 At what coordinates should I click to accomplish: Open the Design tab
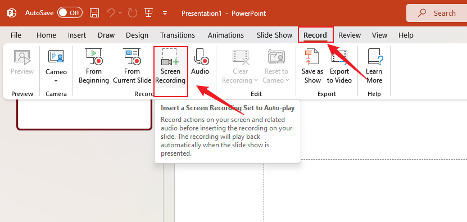tap(137, 35)
